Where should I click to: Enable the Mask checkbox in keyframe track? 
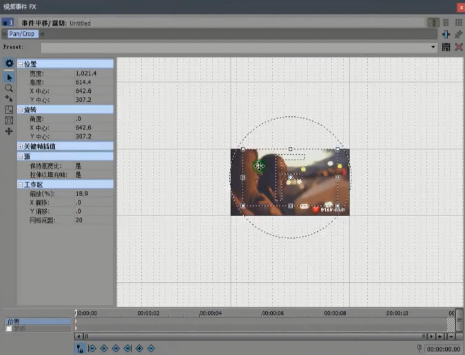(x=8, y=329)
